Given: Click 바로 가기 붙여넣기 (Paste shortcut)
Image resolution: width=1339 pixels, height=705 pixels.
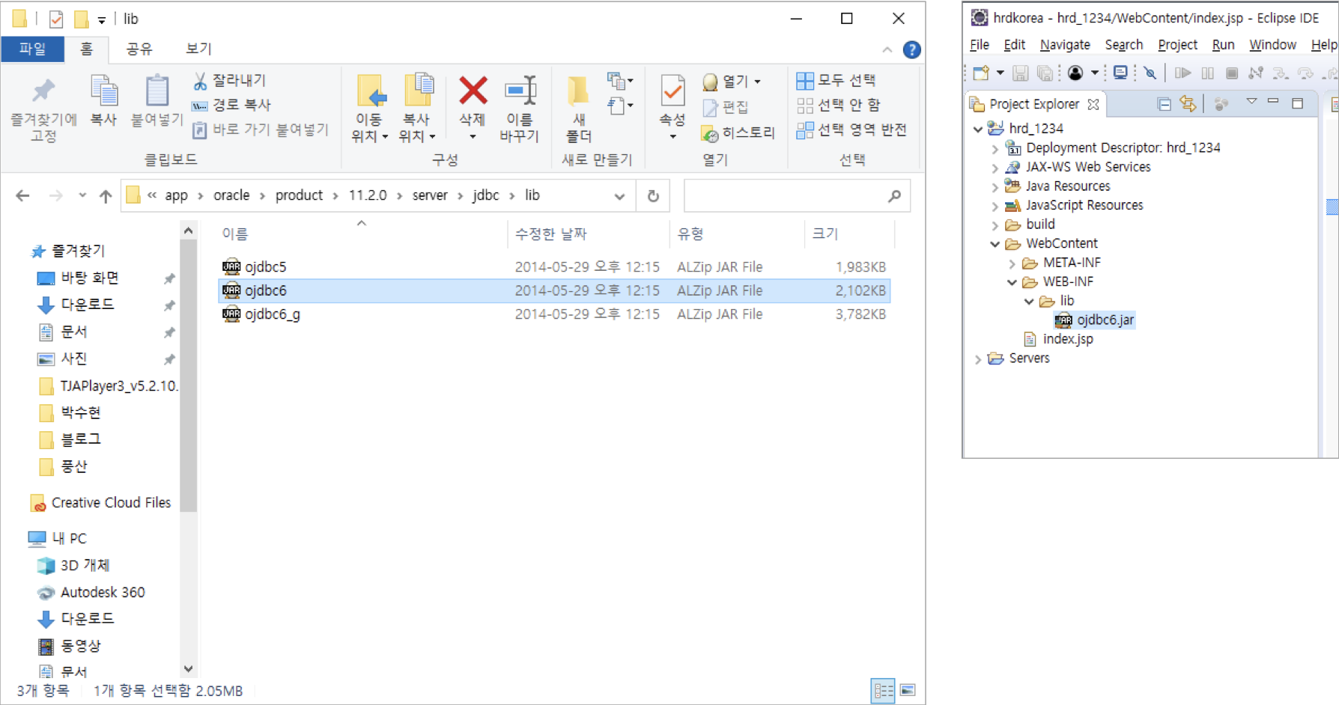Looking at the screenshot, I should 261,129.
